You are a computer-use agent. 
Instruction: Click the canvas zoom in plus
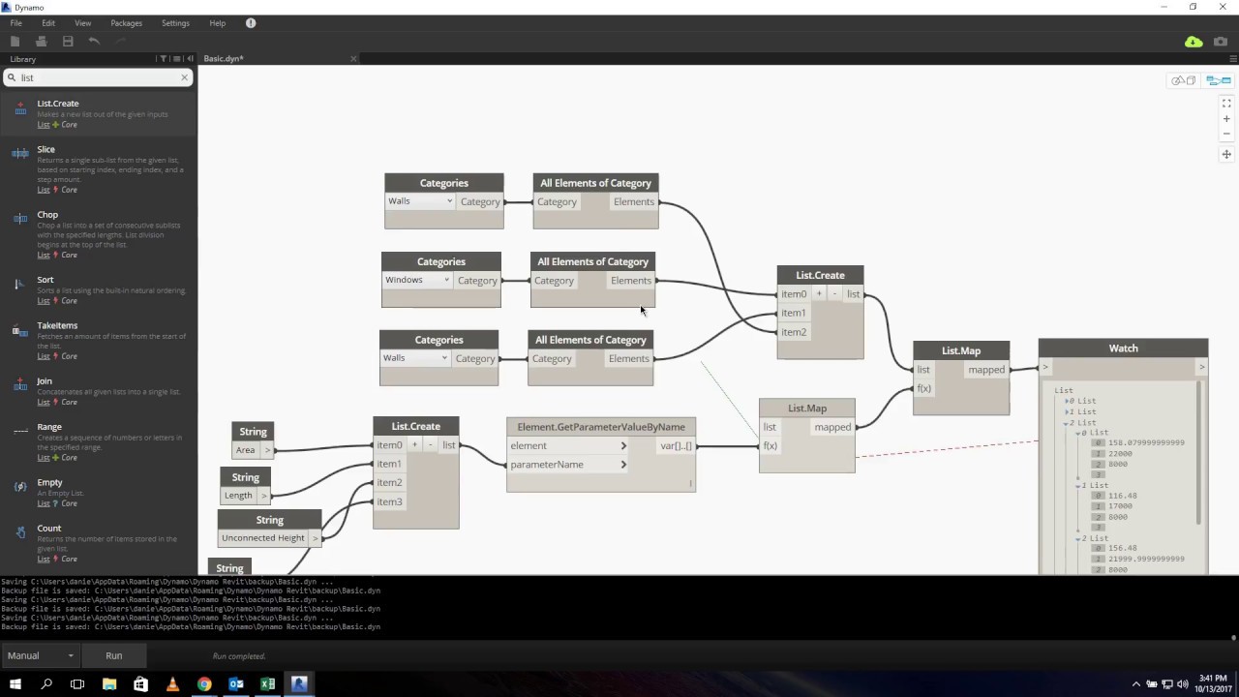coord(1226,119)
